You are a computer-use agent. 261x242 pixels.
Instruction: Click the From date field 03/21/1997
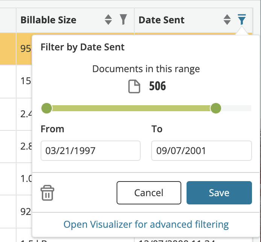[91, 151]
